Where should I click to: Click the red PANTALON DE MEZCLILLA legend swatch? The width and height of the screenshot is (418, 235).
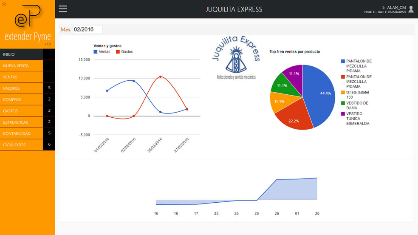pos(343,77)
